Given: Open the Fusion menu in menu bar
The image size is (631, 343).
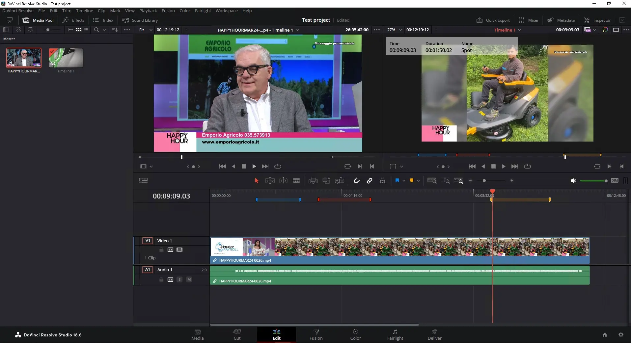Looking at the screenshot, I should click(x=168, y=11).
